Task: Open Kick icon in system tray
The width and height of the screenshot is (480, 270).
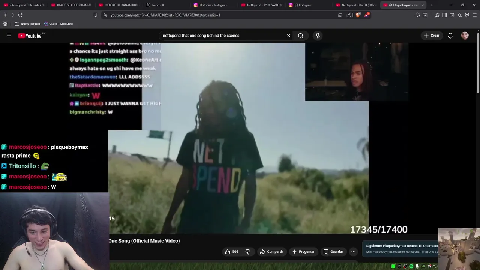Action: pos(393,266)
